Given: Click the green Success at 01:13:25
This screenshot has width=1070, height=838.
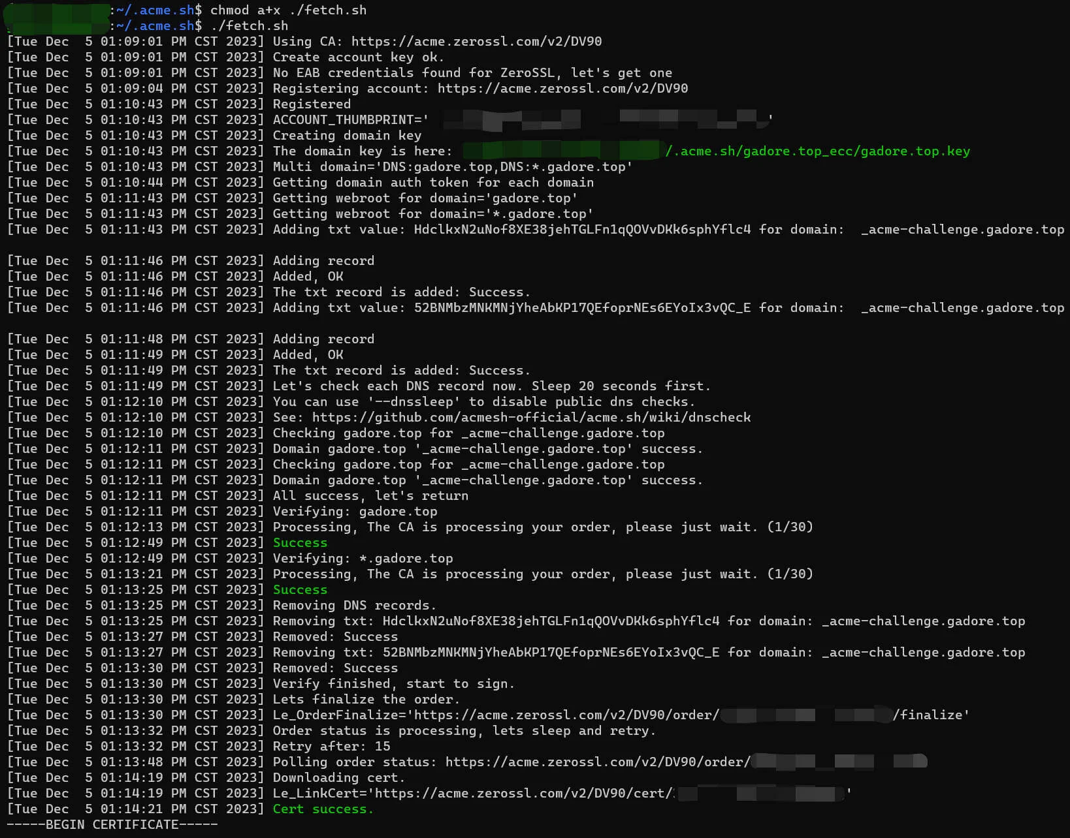Looking at the screenshot, I should pyautogui.click(x=300, y=590).
